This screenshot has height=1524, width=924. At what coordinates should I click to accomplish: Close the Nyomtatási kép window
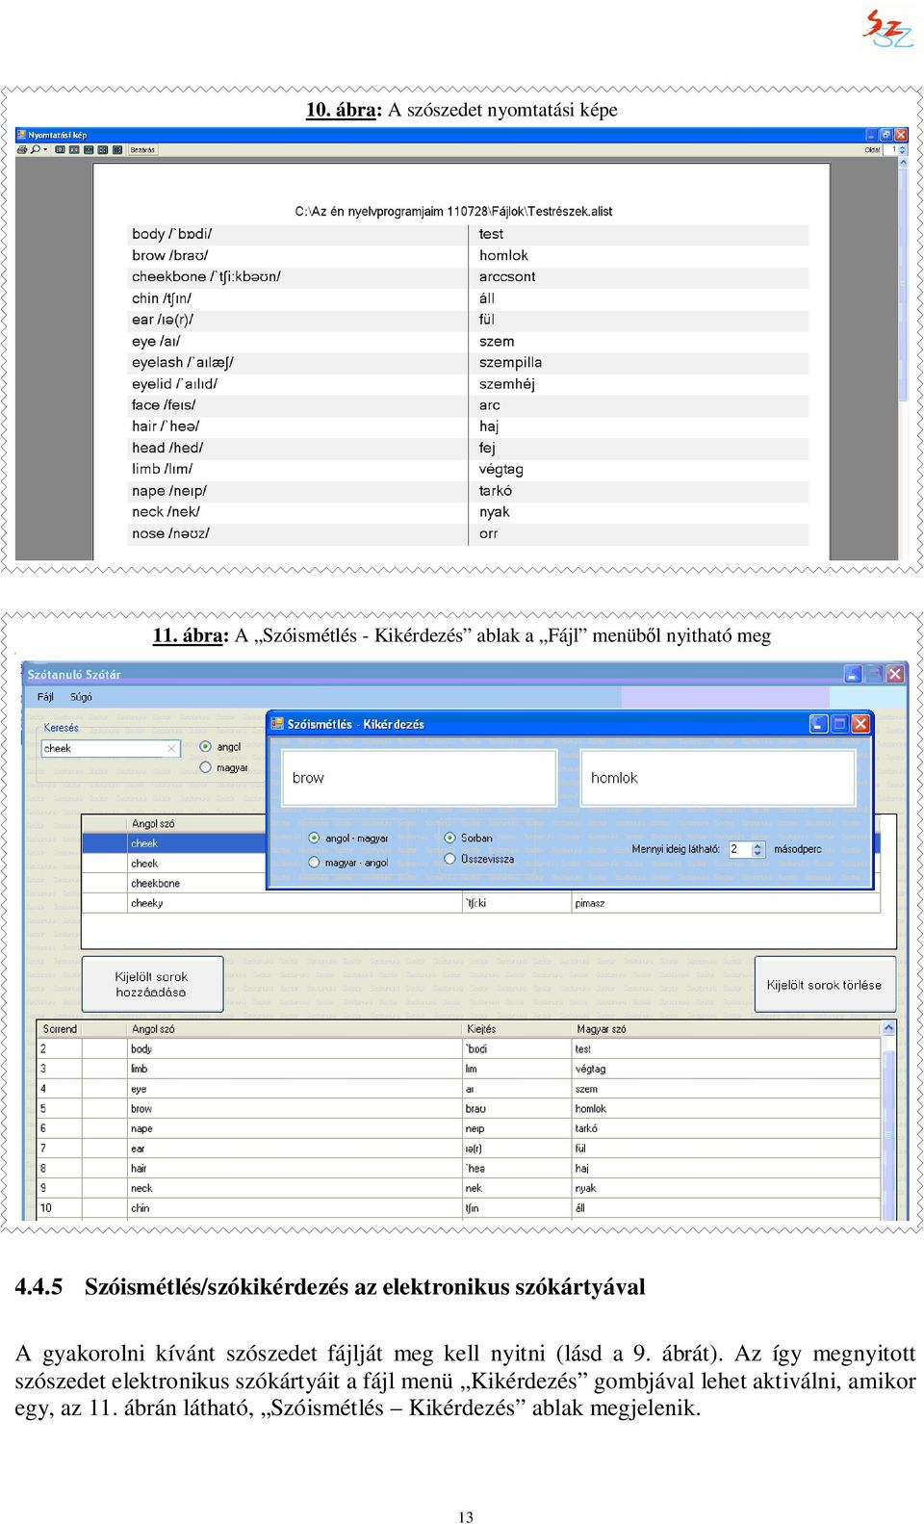pos(901,135)
